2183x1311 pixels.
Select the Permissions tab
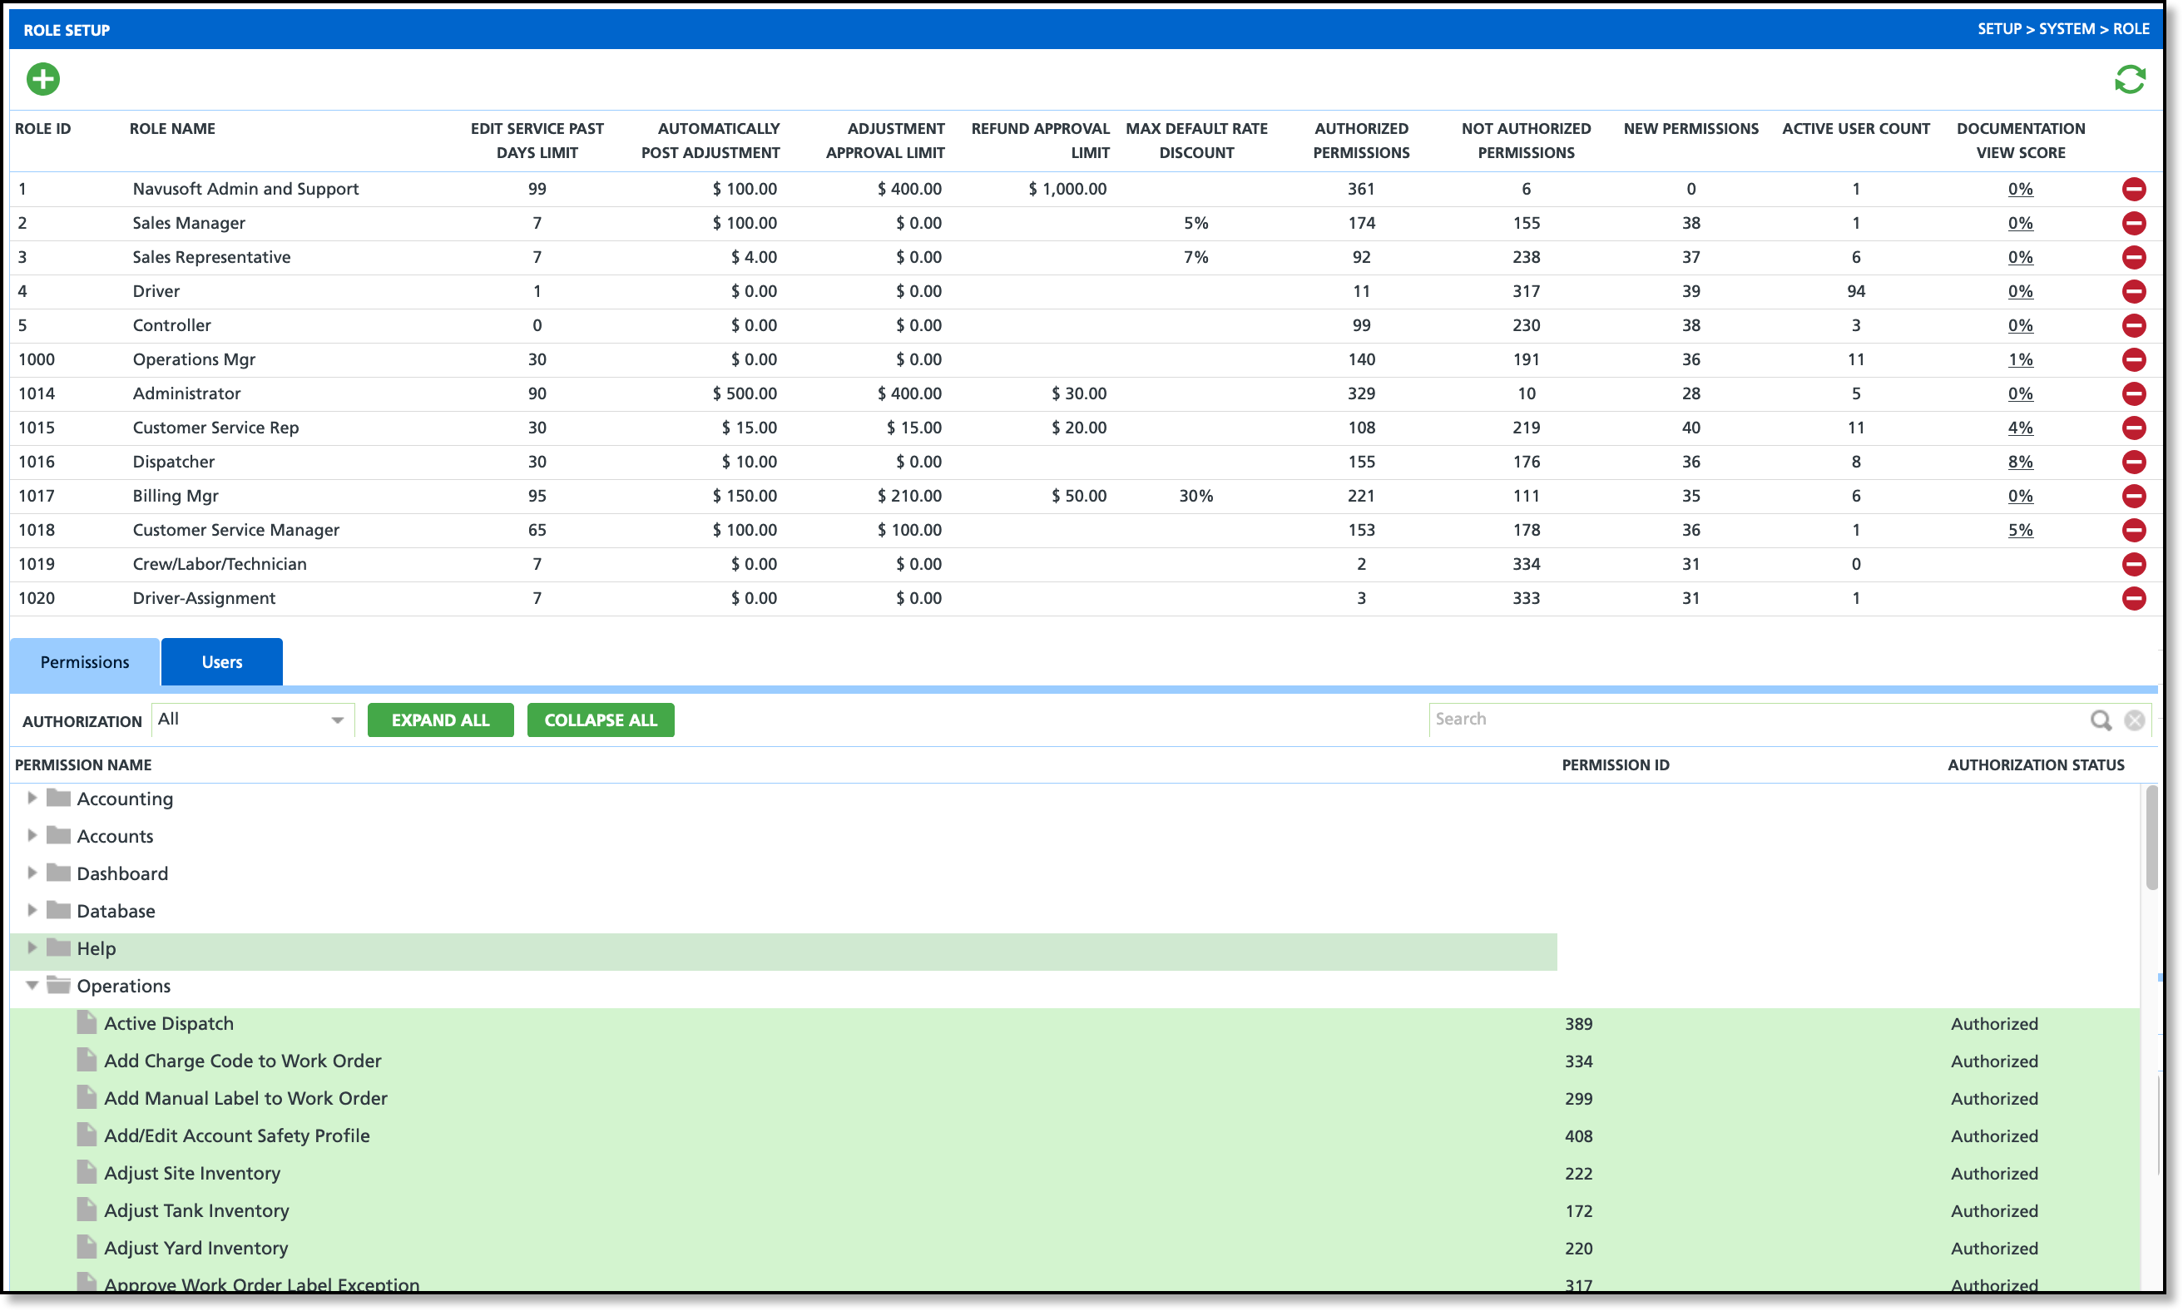85,661
